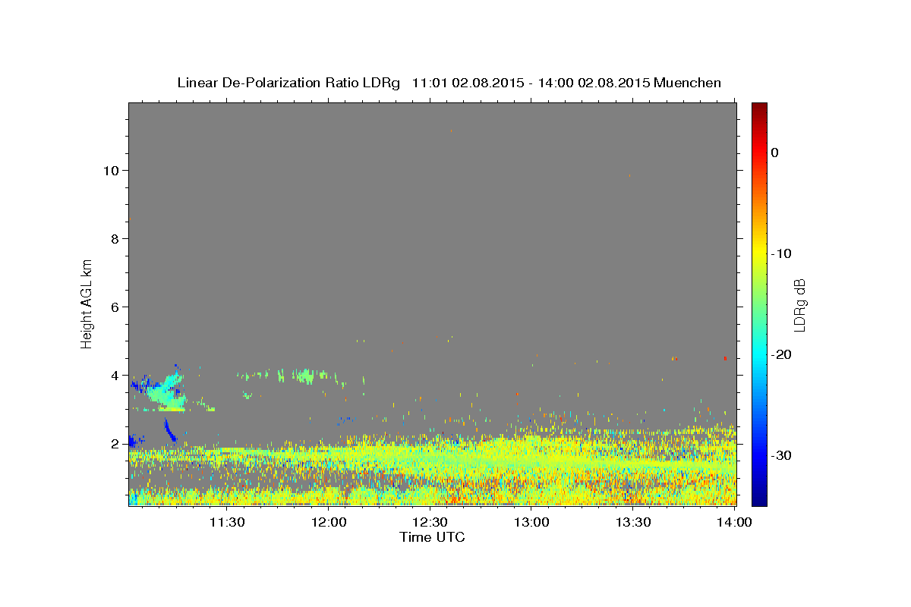Screen dimensions: 911x607
Task: Click the 'Height AGL km' axis label
Action: [x=87, y=303]
